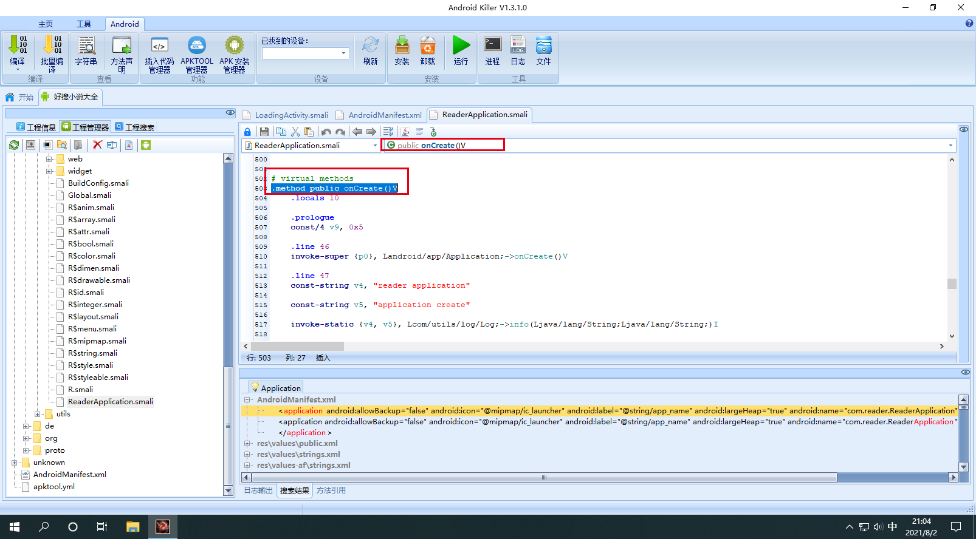Toggle the eye icon on the project panel
This screenshot has height=539, width=976.
click(x=230, y=113)
